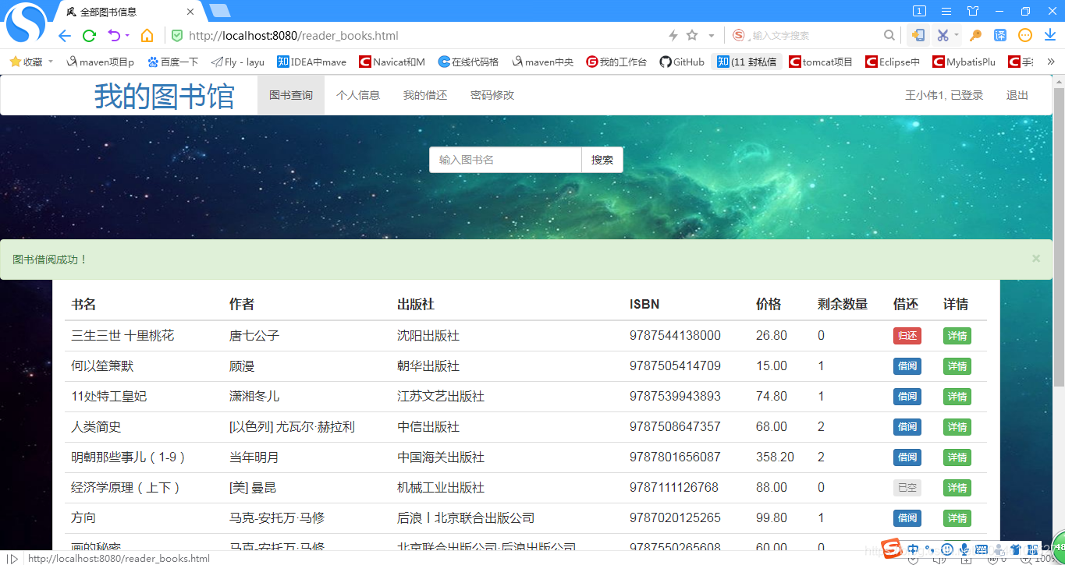The height and width of the screenshot is (565, 1065).
Task: Open the IDEA中mave bookmark
Action: pos(311,62)
